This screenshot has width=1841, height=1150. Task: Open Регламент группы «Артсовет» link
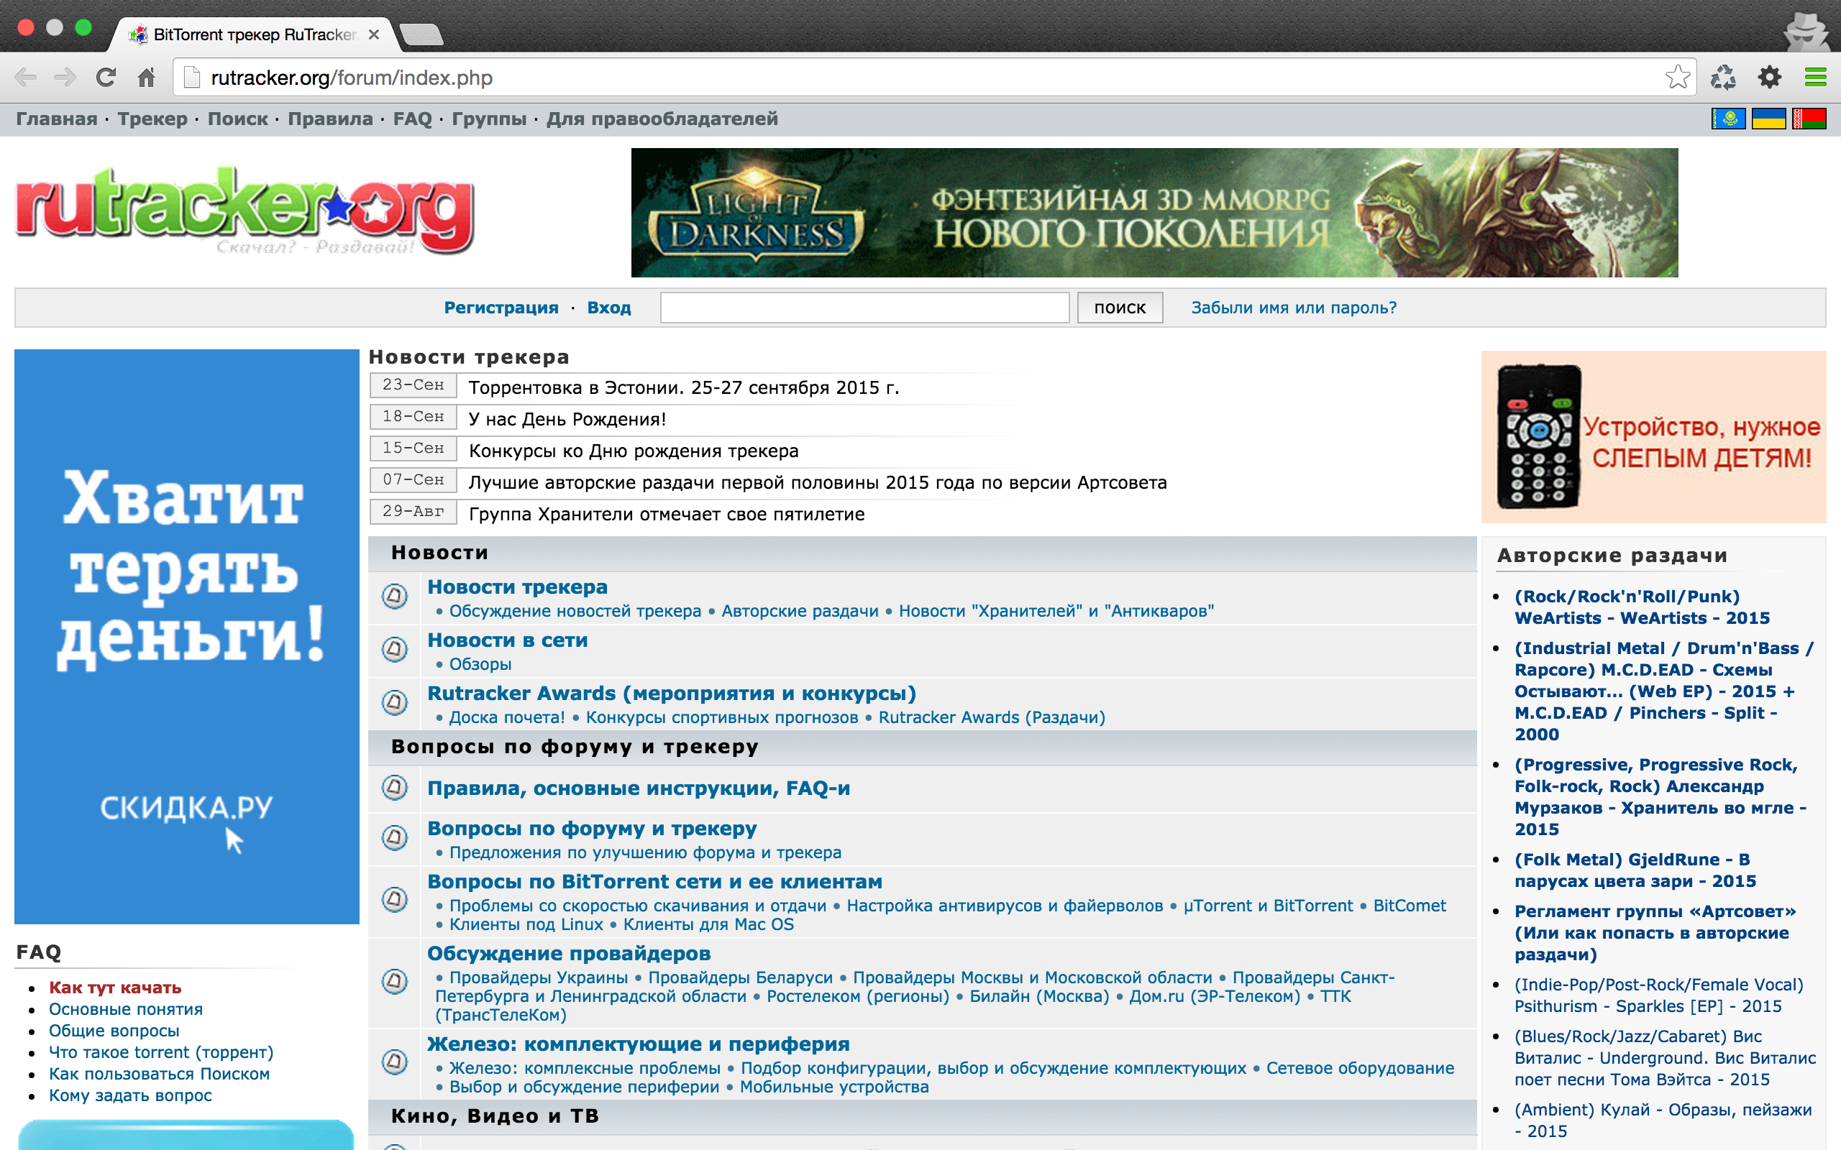1655,932
